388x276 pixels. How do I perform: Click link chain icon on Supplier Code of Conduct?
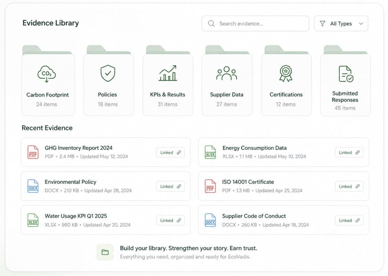pos(358,220)
